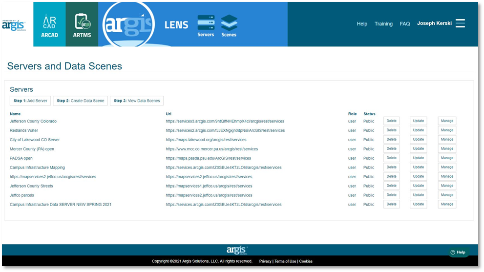This screenshot has width=484, height=272.
Task: Update the Jefferson County Streets server
Action: [x=418, y=186]
